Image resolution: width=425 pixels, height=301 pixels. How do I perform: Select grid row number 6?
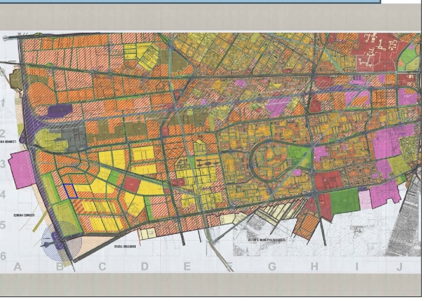coord(3,256)
